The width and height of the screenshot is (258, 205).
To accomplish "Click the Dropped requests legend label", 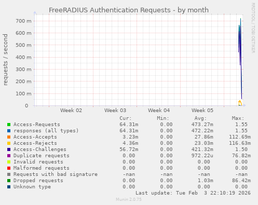I will pos(38,181).
